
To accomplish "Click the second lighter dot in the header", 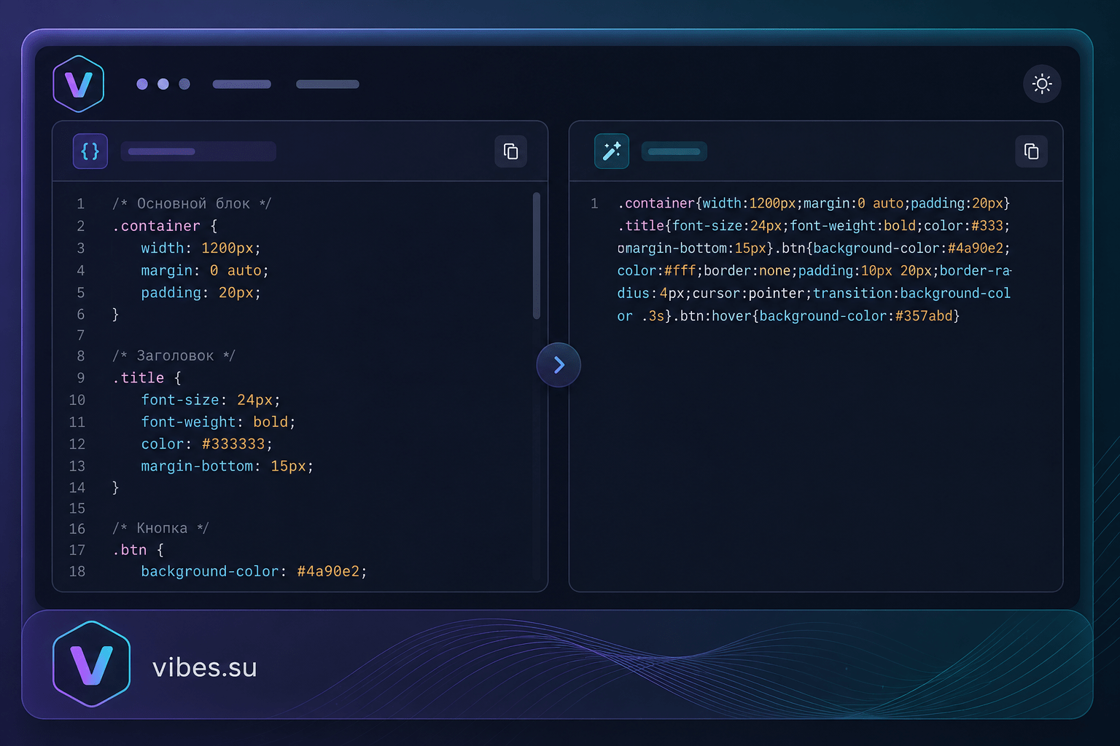I will pos(163,85).
